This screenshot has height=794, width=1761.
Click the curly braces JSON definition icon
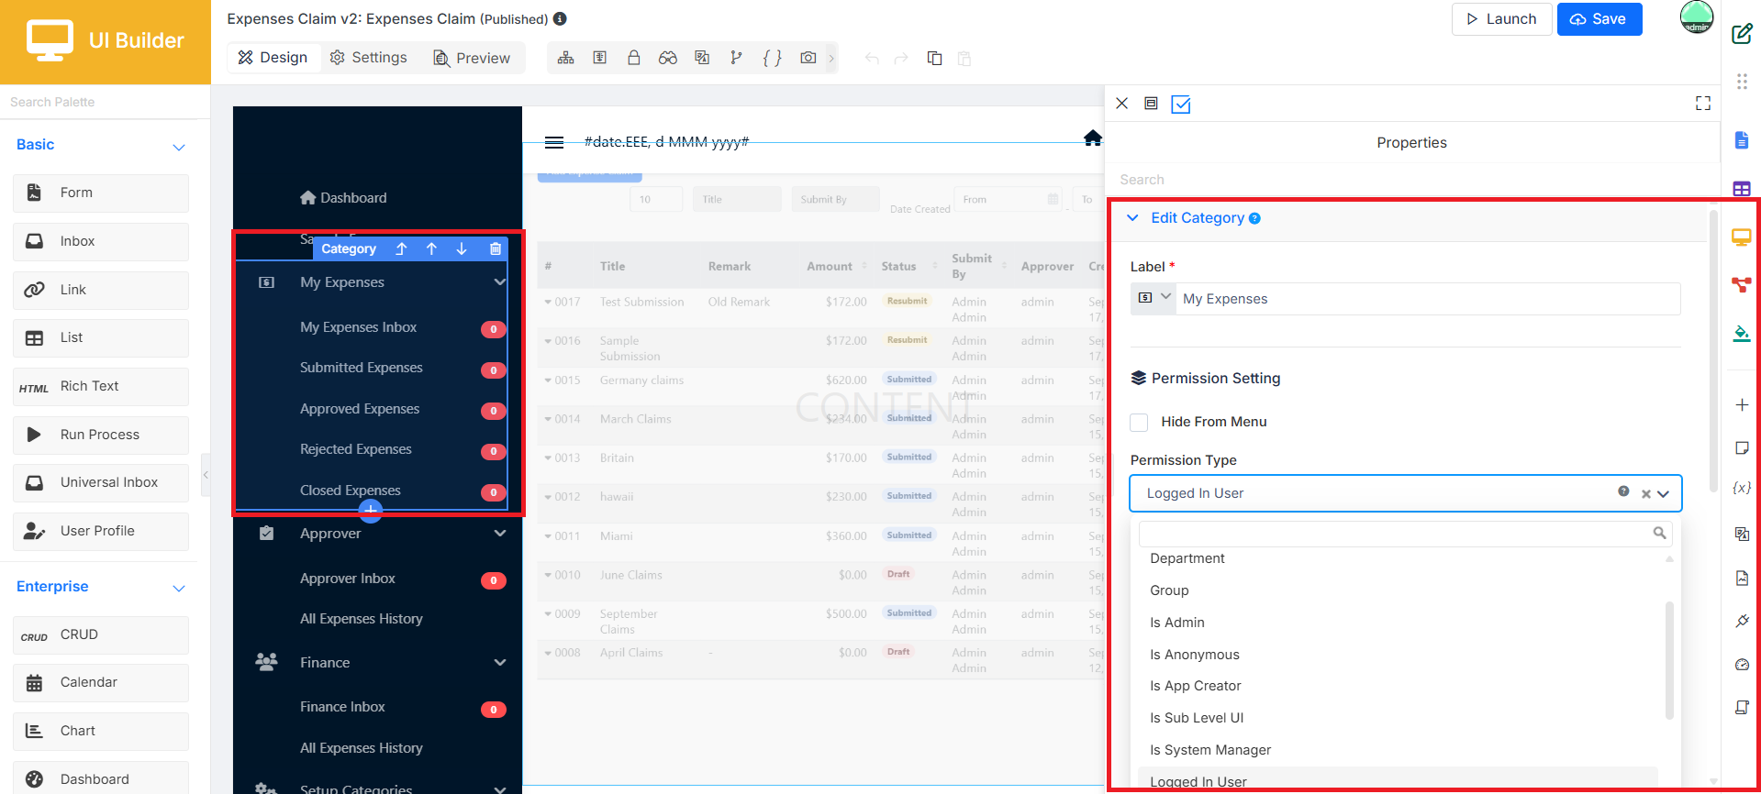coord(773,58)
